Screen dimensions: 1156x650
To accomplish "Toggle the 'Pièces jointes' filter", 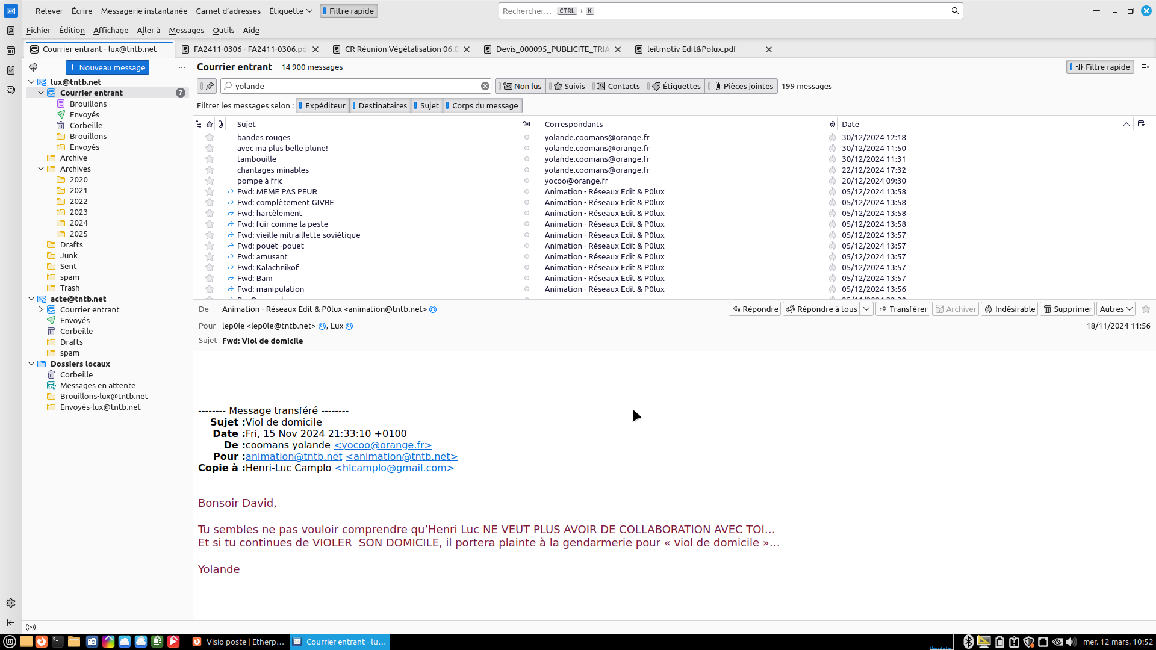I will (743, 86).
